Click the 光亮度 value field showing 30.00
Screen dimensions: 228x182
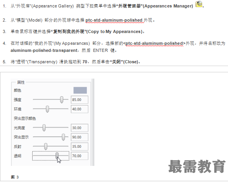[80, 128]
